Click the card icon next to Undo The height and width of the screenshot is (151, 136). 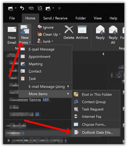click(31, 8)
